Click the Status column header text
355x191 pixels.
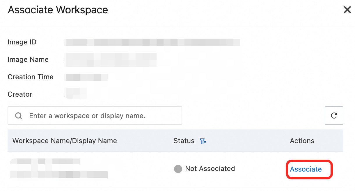click(x=184, y=141)
